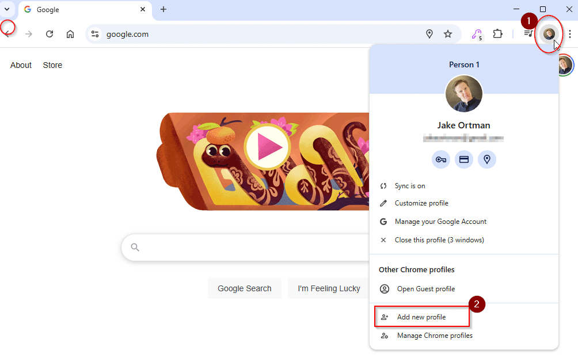This screenshot has width=578, height=358.
Task: Click the Other Chrome profiles heading
Action: (x=417, y=269)
